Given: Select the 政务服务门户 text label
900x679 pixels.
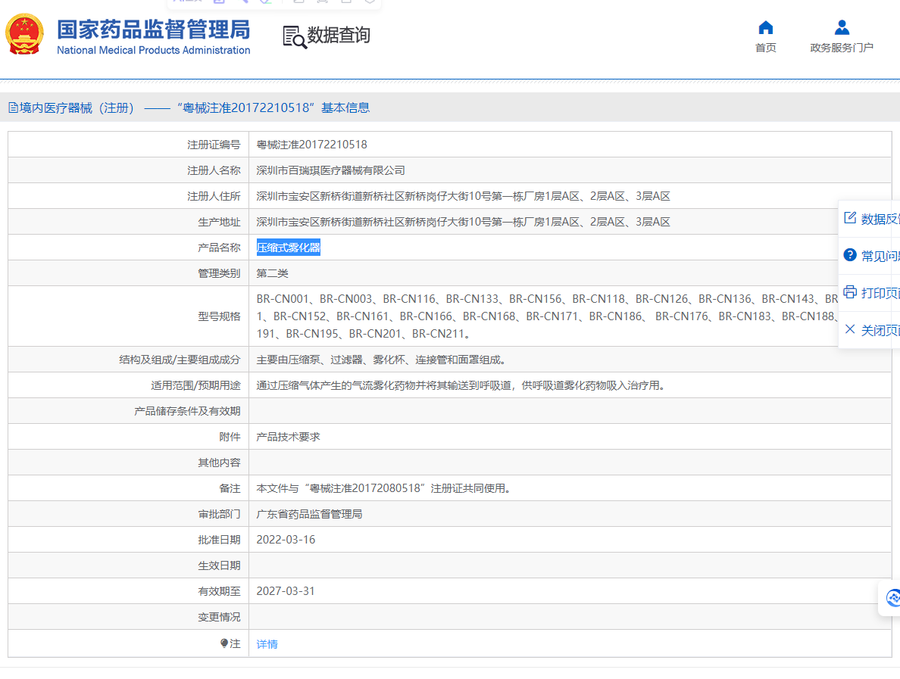Looking at the screenshot, I should (841, 48).
